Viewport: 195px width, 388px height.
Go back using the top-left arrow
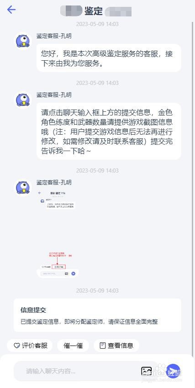tap(11, 10)
